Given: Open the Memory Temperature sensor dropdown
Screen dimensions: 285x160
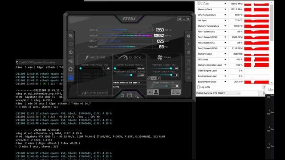Looking at the screenshot, I should [x=225, y=26].
